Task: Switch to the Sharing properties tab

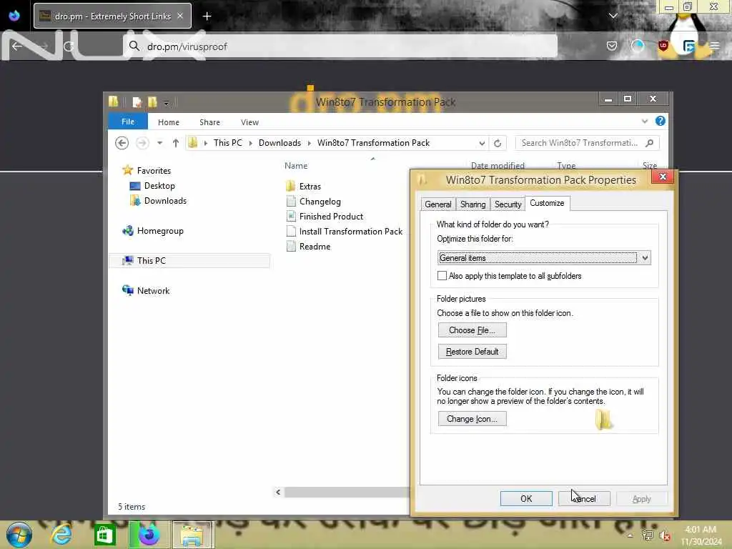Action: coord(473,204)
